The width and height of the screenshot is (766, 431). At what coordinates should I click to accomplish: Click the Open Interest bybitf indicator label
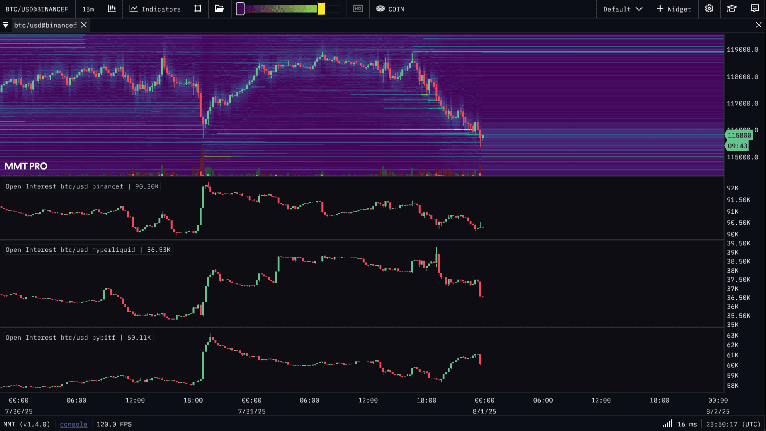tap(78, 338)
